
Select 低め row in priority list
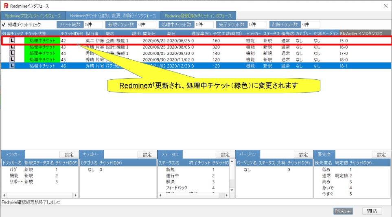click(x=352, y=169)
